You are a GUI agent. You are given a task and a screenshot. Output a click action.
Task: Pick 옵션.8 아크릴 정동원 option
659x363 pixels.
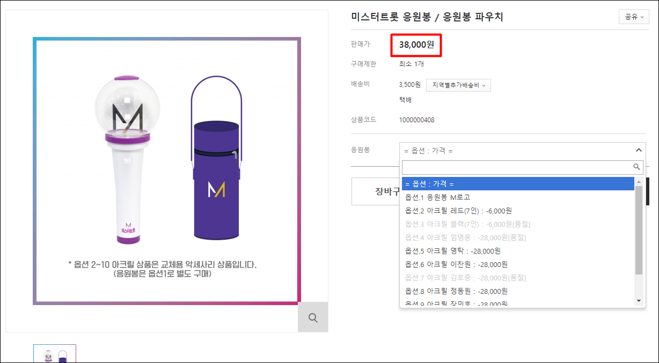518,291
